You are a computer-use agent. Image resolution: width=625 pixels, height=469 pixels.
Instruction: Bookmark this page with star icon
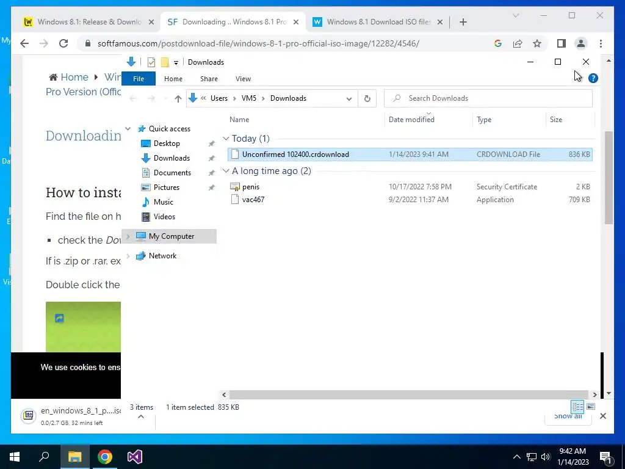[537, 43]
